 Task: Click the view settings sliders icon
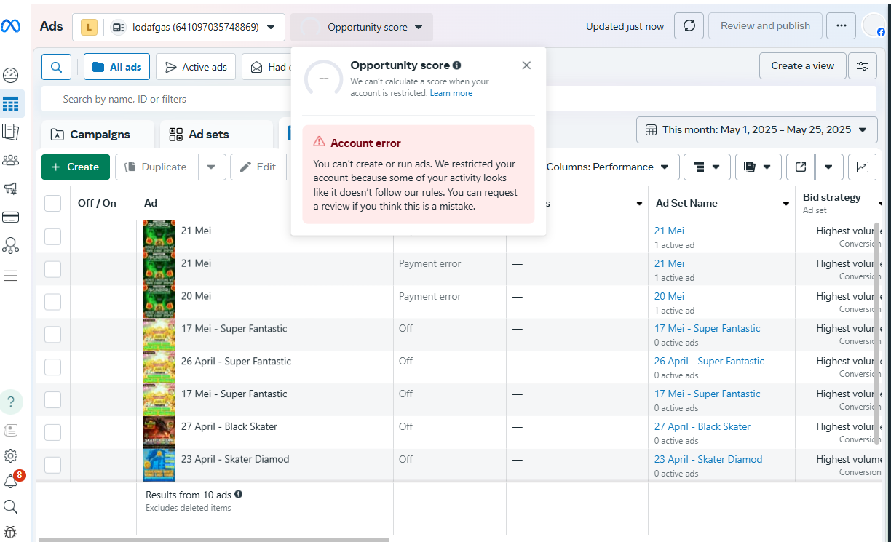863,66
